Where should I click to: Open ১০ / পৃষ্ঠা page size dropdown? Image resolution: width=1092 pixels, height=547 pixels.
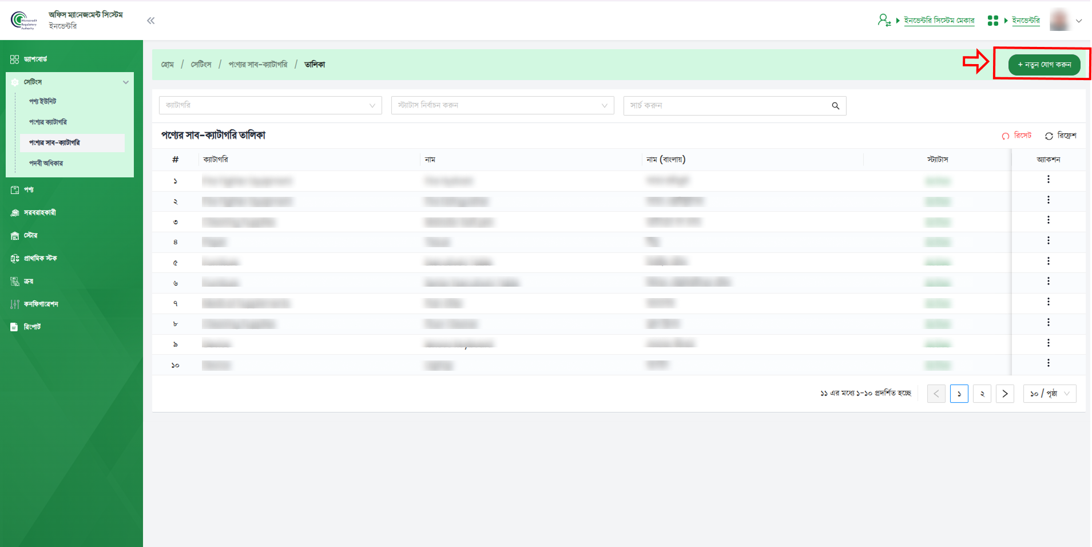coord(1050,394)
